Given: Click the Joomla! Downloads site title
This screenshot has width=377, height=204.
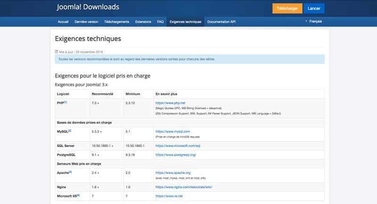Looking at the screenshot, I should click(x=88, y=7).
